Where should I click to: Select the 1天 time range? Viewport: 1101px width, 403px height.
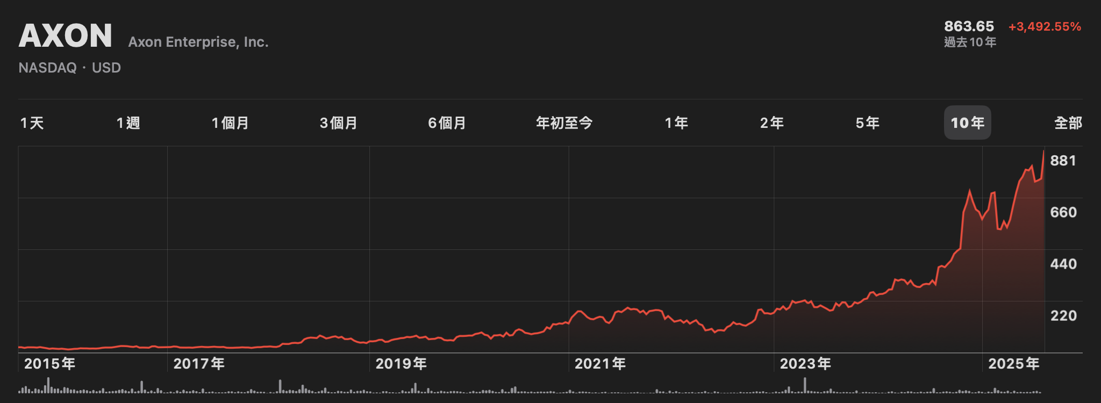(x=32, y=123)
